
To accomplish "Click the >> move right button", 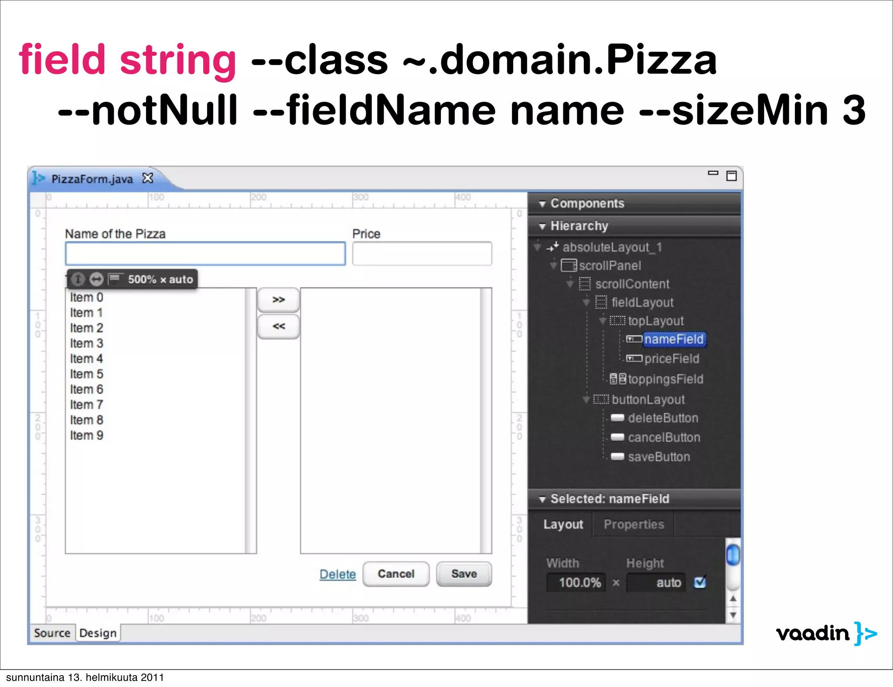I will (279, 299).
